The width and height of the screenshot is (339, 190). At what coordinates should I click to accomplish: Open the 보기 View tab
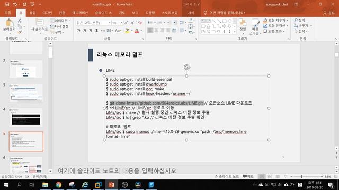click(x=135, y=13)
